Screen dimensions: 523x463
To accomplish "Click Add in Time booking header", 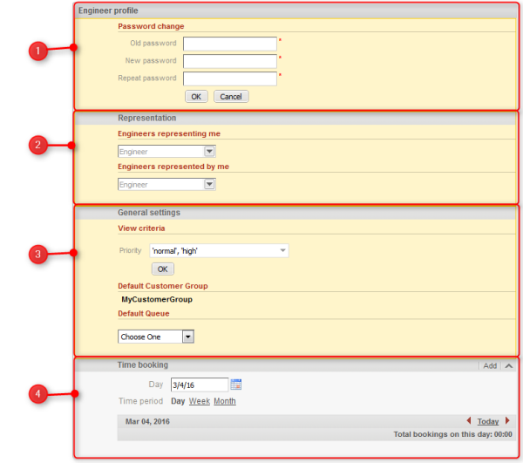I will 490,366.
